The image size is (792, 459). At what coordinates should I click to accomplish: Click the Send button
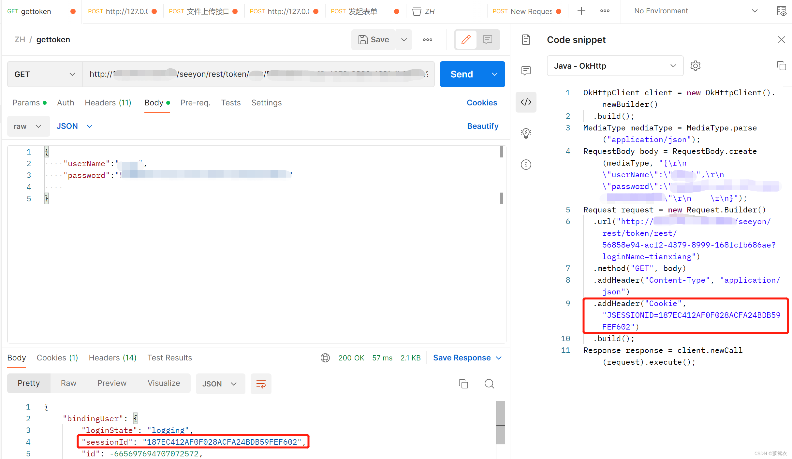461,74
